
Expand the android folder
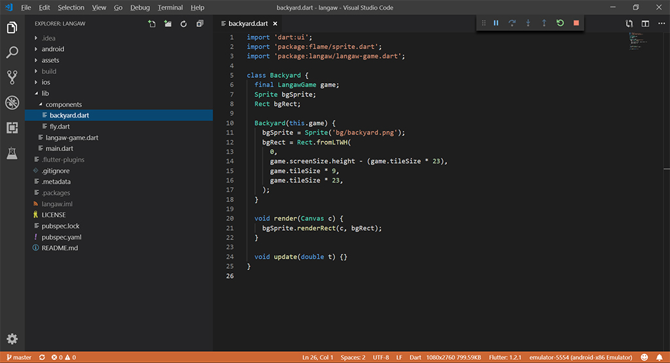(x=52, y=49)
